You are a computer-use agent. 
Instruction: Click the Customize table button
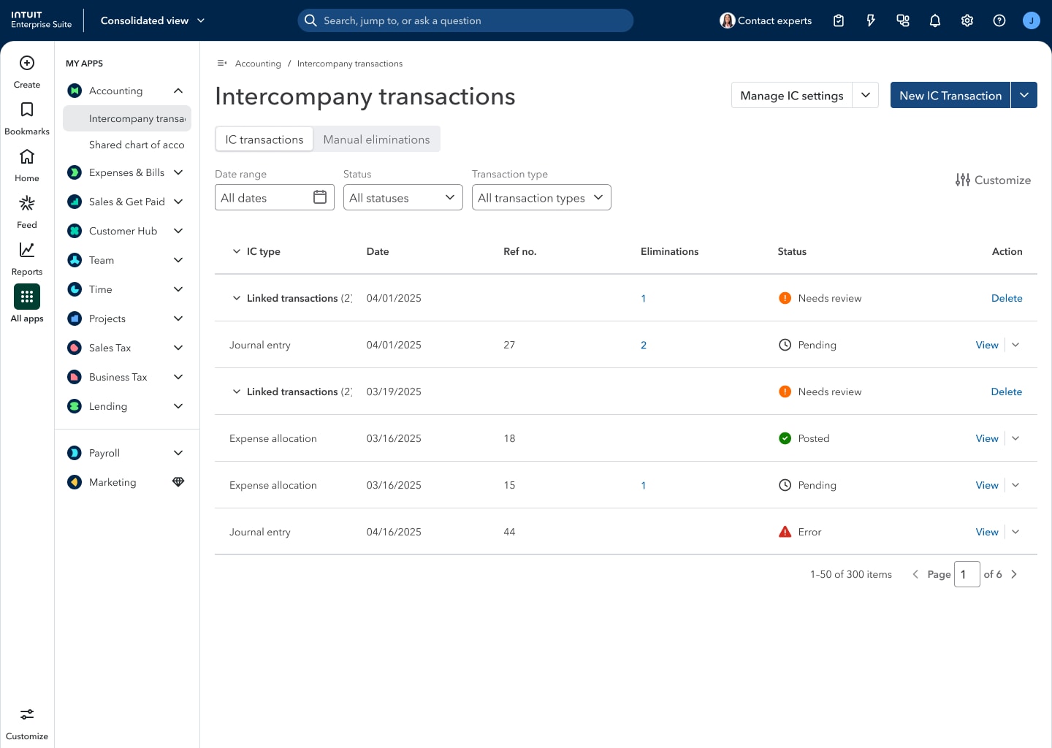click(x=994, y=180)
